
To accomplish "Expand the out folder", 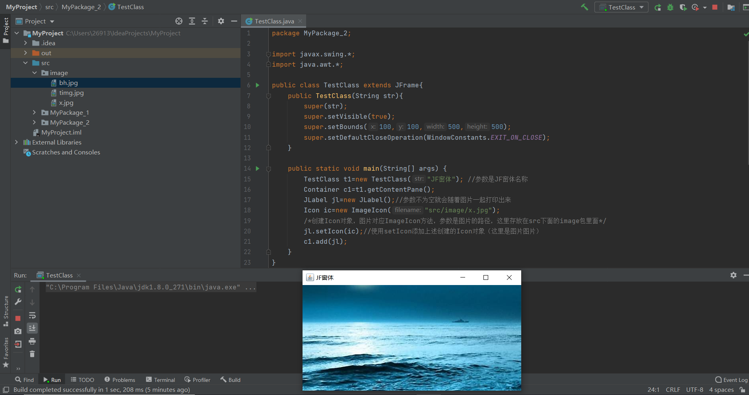I will coord(25,53).
